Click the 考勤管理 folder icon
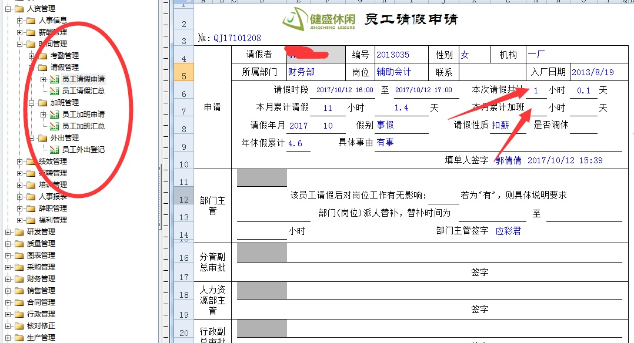Screen dimensions: 634x343 click(42, 56)
